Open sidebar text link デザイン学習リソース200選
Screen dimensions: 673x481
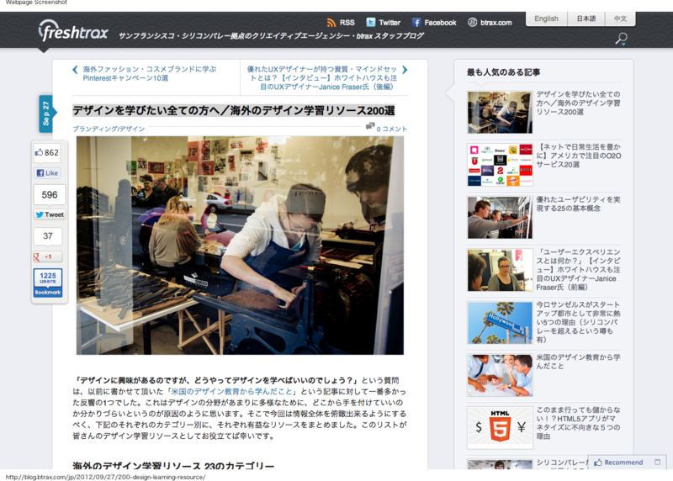[578, 103]
